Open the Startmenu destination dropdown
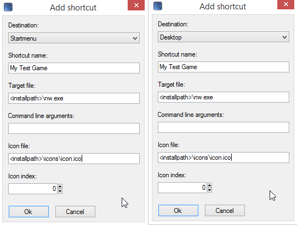Viewport: 297px width, 225px height. point(74,38)
